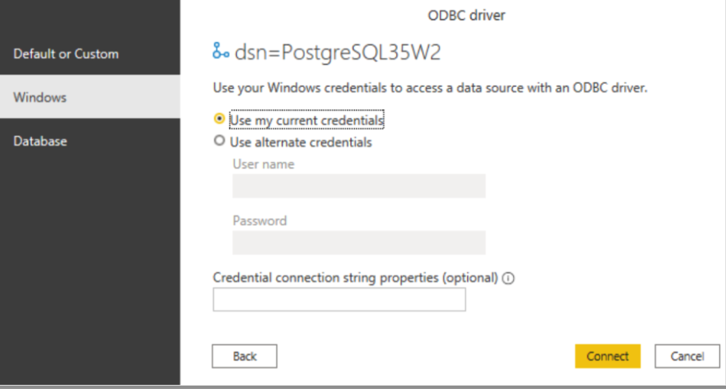
Task: Click the dsn=PostgreSQL35W2 heading text
Action: point(338,52)
